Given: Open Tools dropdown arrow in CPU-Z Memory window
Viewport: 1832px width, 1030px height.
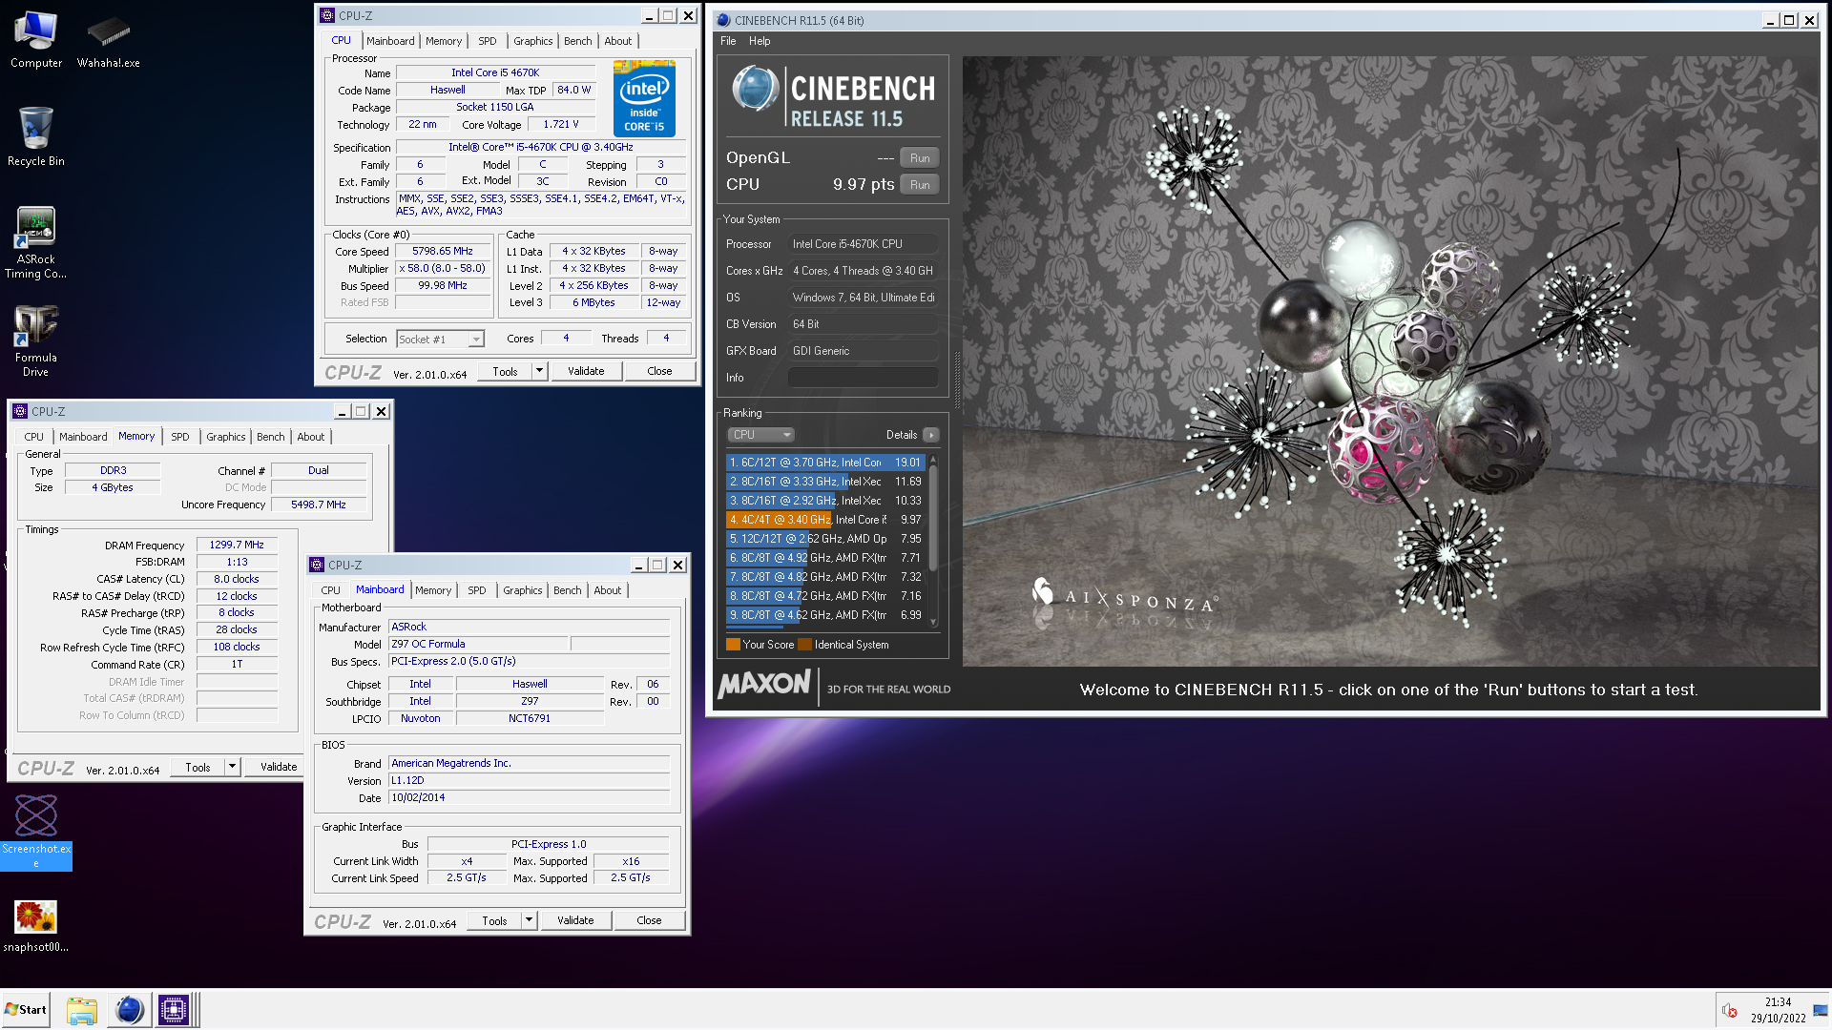Looking at the screenshot, I should pos(231,767).
